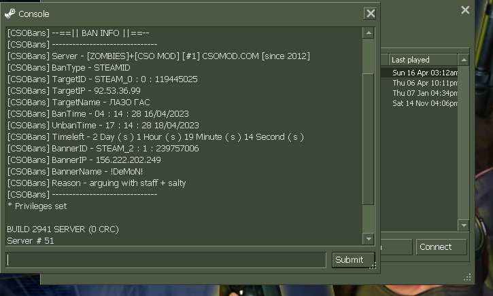Click the server list scroll up arrow
This screenshot has width=493, height=296.
tap(464, 60)
